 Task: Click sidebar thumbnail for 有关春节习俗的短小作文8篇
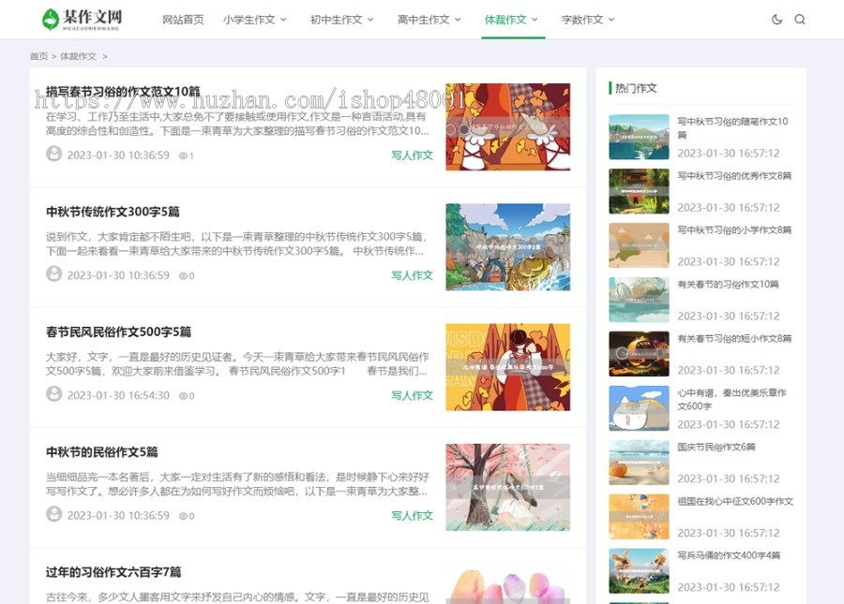[639, 354]
